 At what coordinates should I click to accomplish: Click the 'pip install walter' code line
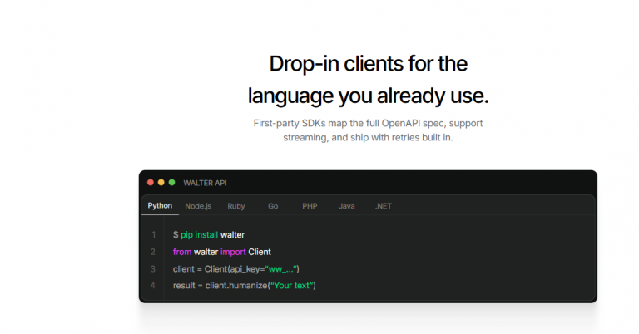click(x=209, y=235)
